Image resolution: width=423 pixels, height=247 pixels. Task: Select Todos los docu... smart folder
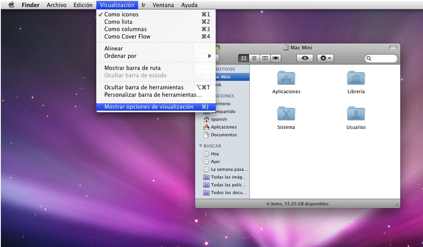point(223,193)
